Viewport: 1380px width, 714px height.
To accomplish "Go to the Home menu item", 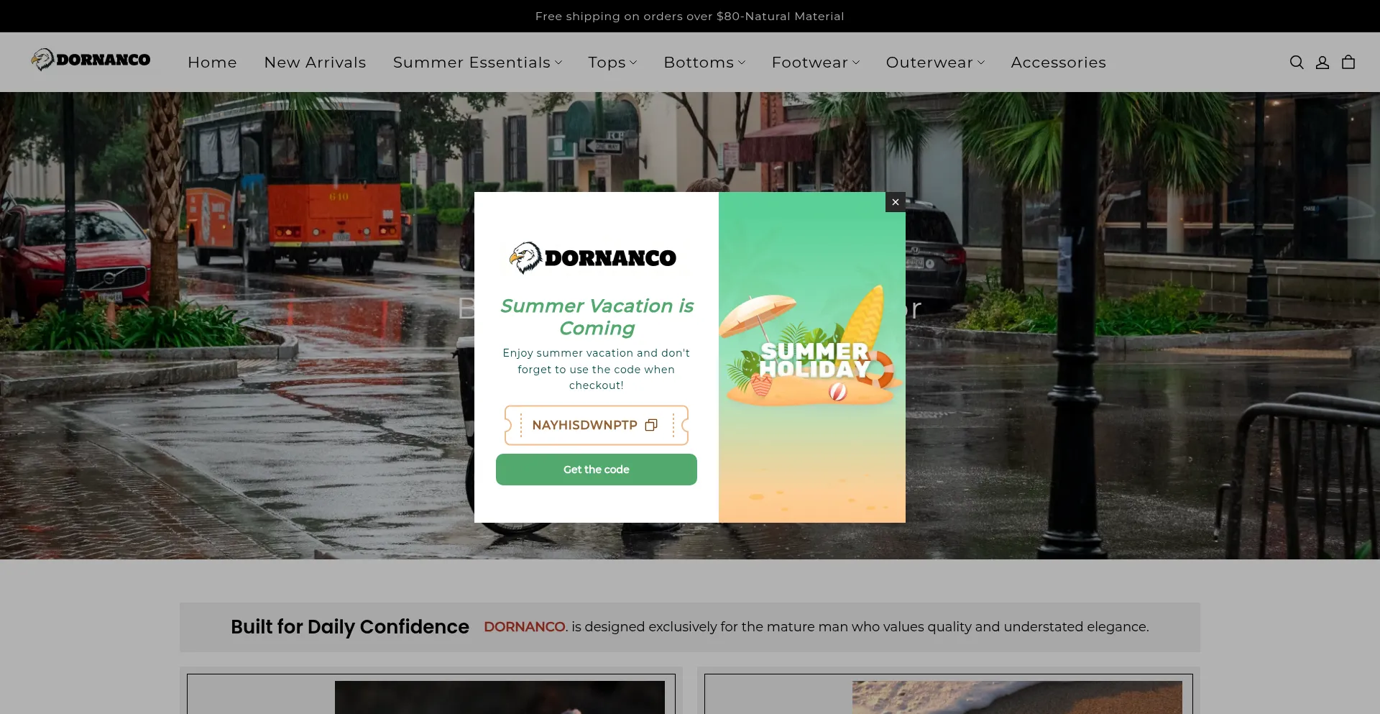I will [212, 63].
